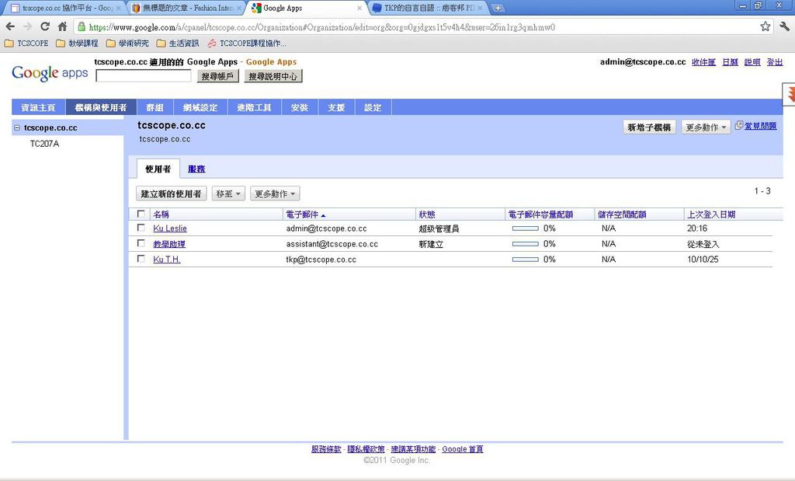Open the 設定 tab
This screenshot has height=481, width=795.
point(373,107)
